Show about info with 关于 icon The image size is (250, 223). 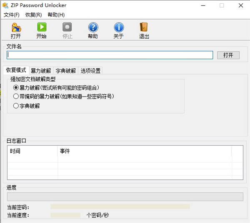[x=119, y=27]
